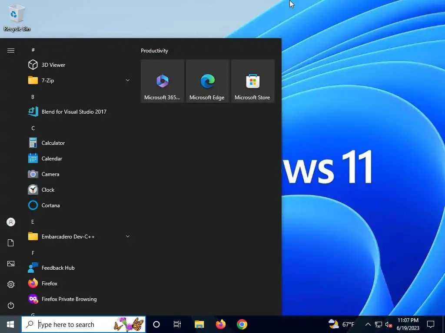Click the Windows Start button

coord(10,324)
